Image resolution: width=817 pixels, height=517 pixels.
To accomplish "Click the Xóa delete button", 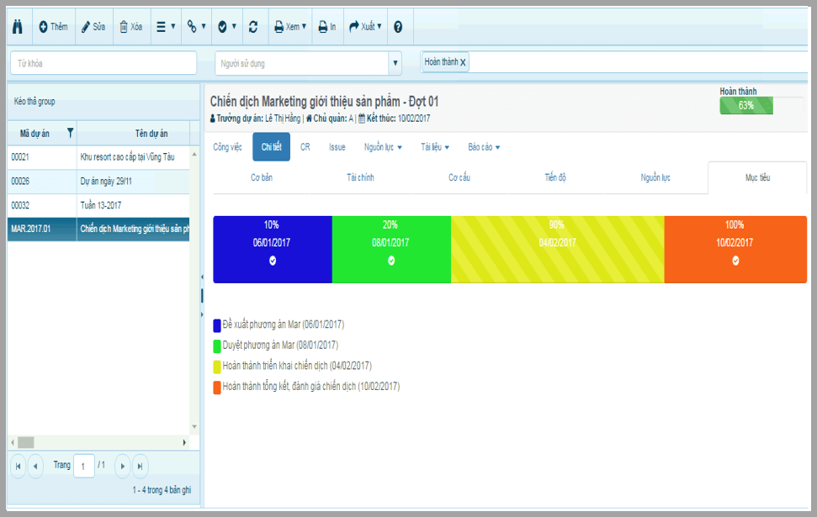I will pos(131,27).
